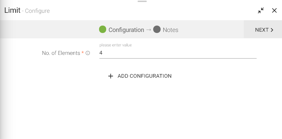Click ADD CONFIGURATION text button

[x=144, y=76]
